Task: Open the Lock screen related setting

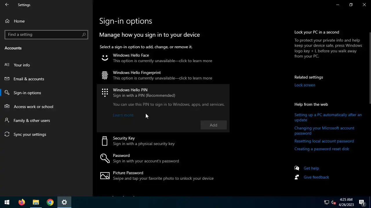Action: tap(305, 85)
